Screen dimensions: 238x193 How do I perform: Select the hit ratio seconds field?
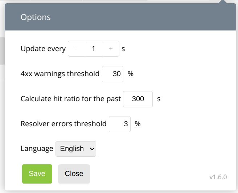pyautogui.click(x=138, y=99)
